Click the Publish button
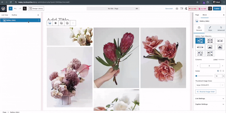This screenshot has width=226, height=113. coord(217,9)
